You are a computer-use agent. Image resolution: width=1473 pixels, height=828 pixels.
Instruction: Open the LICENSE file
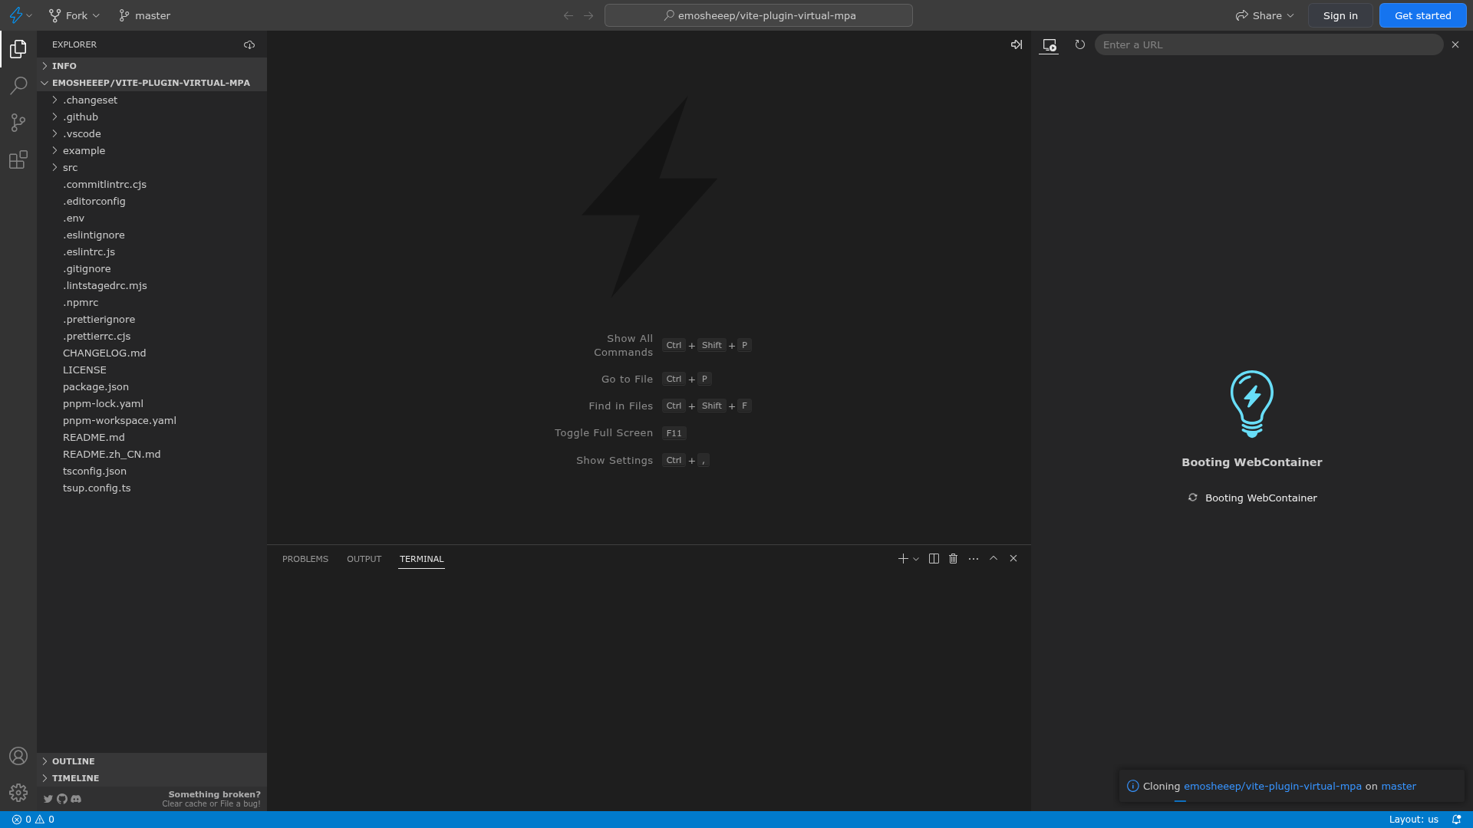point(152,370)
